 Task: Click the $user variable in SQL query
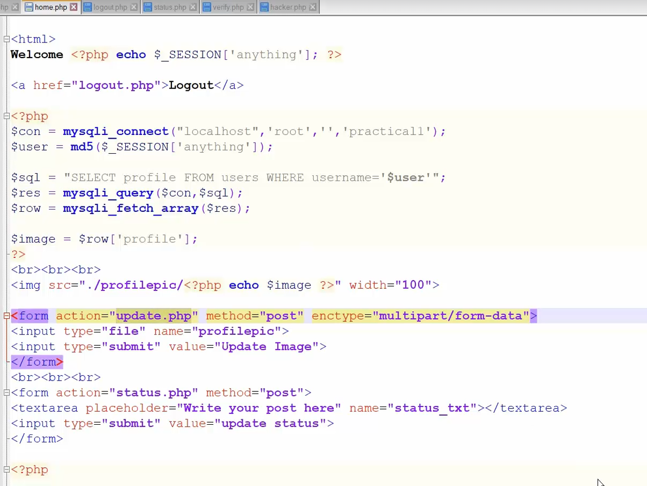(405, 178)
